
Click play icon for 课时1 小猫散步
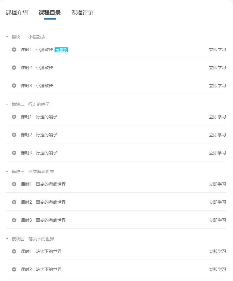tap(14, 50)
